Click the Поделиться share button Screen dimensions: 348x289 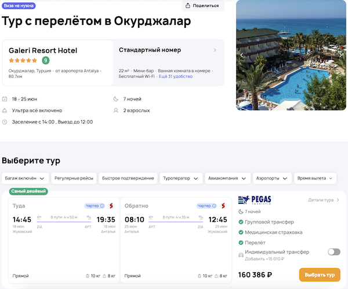(x=202, y=6)
